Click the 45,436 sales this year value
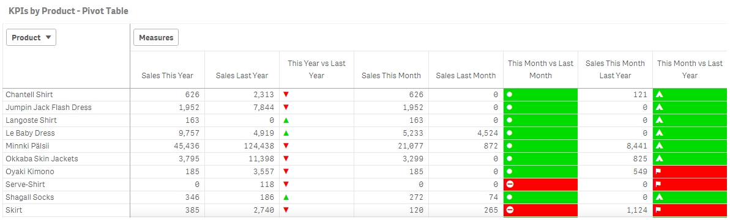 pyautogui.click(x=187, y=146)
